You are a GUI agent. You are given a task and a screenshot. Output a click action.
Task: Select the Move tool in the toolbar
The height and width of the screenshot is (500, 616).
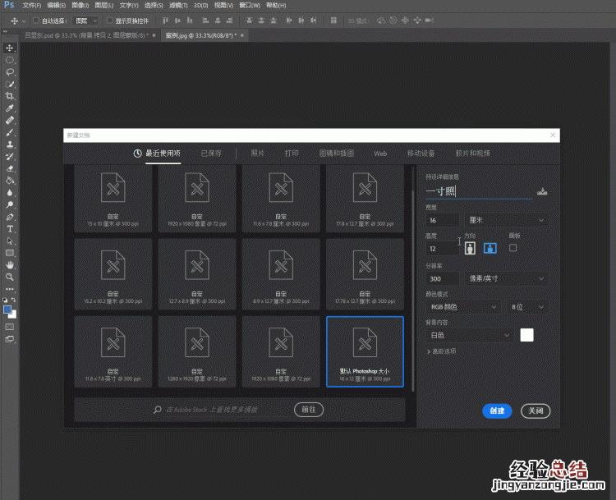(10, 48)
